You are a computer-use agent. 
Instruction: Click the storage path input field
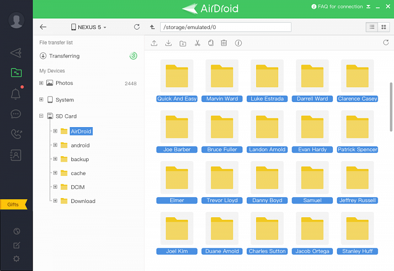click(x=226, y=27)
